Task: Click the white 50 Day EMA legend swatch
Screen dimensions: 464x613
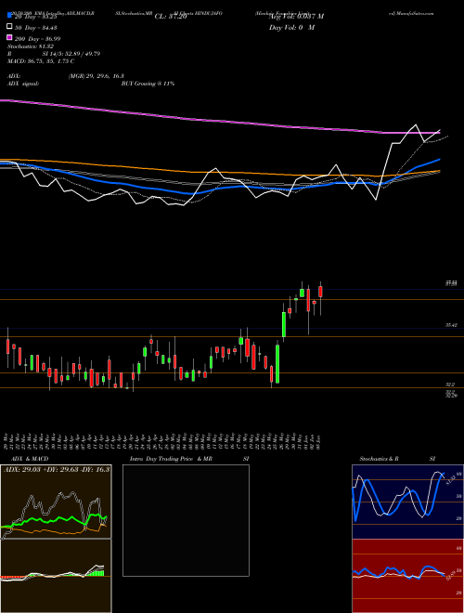Action: tap(9, 27)
